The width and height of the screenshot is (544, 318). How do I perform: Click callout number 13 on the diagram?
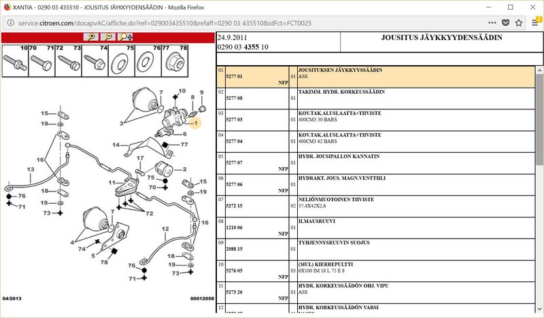tap(30, 169)
